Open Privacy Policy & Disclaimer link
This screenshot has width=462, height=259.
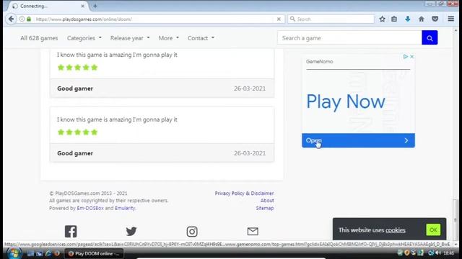pos(244,194)
